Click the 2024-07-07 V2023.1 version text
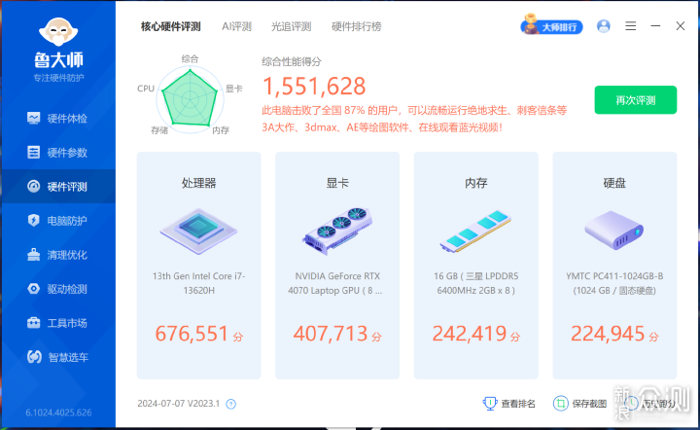Screen dimensions: 700x430 coord(179,404)
